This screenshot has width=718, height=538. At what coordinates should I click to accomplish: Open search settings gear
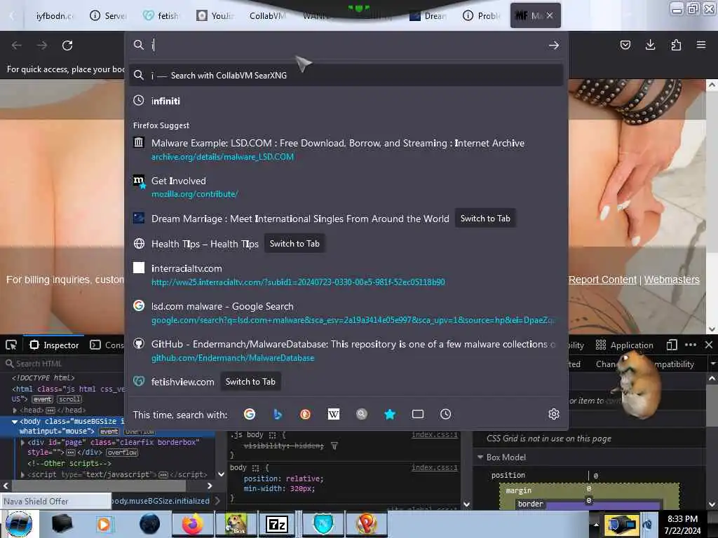pyautogui.click(x=554, y=415)
